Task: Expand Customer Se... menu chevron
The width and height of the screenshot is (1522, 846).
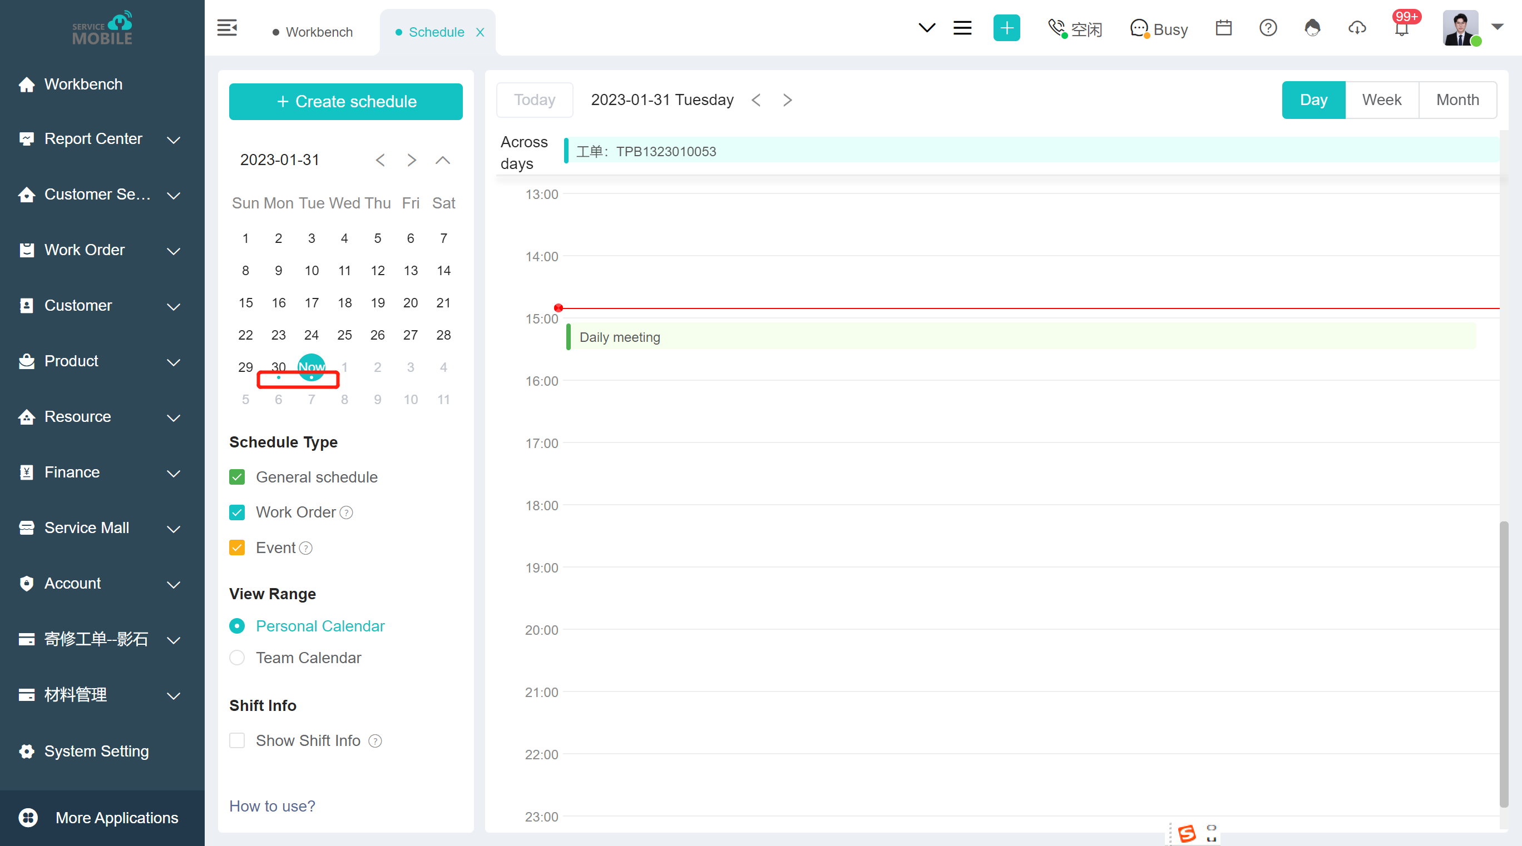Action: [173, 196]
